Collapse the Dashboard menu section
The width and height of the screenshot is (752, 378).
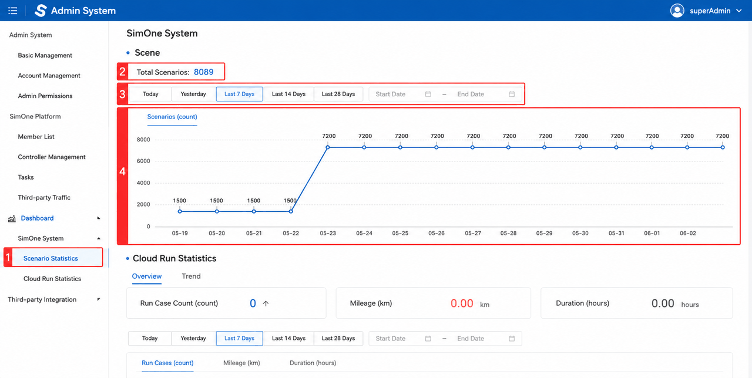98,218
